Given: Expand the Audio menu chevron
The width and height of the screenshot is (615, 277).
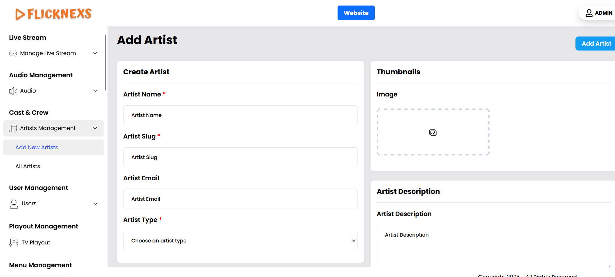Looking at the screenshot, I should (95, 91).
